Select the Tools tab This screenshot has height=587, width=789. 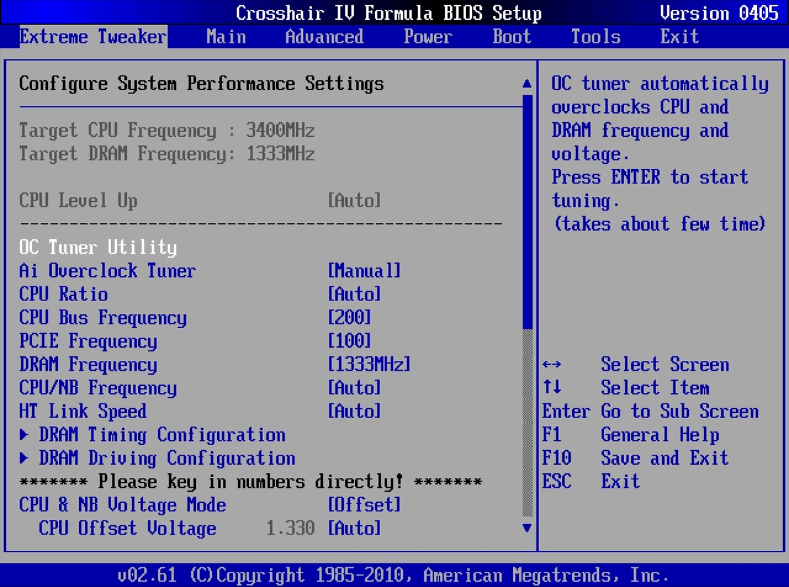[595, 36]
